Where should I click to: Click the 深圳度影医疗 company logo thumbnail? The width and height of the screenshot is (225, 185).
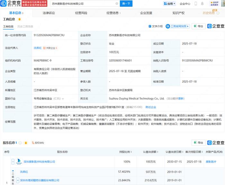[19, 162]
